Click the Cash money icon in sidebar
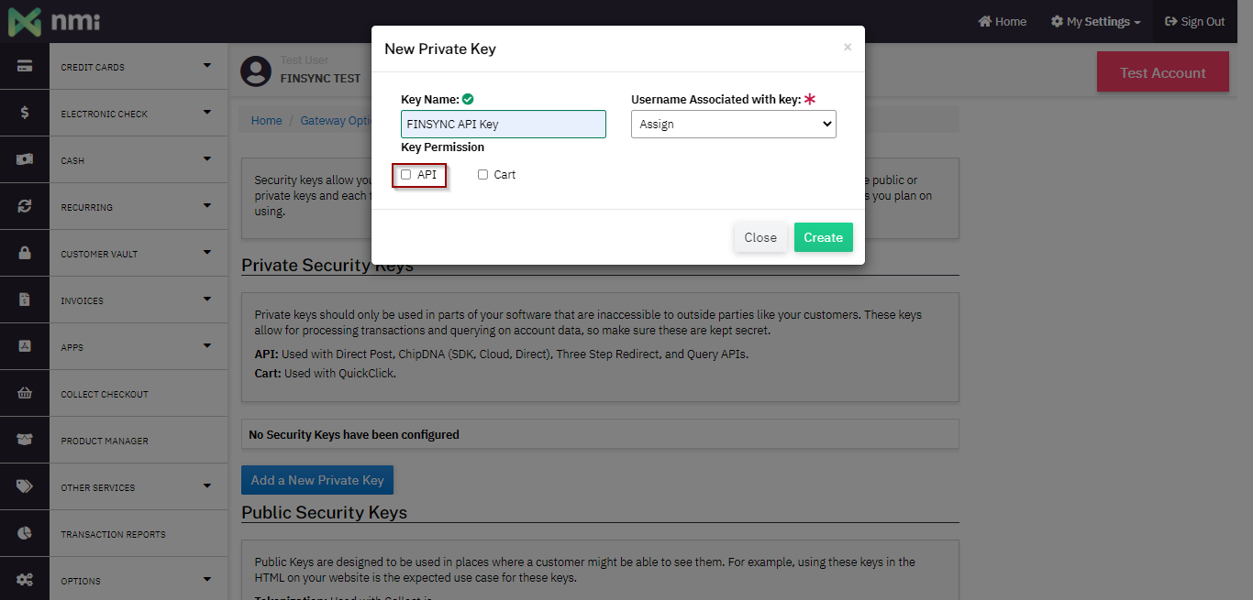The width and height of the screenshot is (1253, 600). [x=25, y=159]
